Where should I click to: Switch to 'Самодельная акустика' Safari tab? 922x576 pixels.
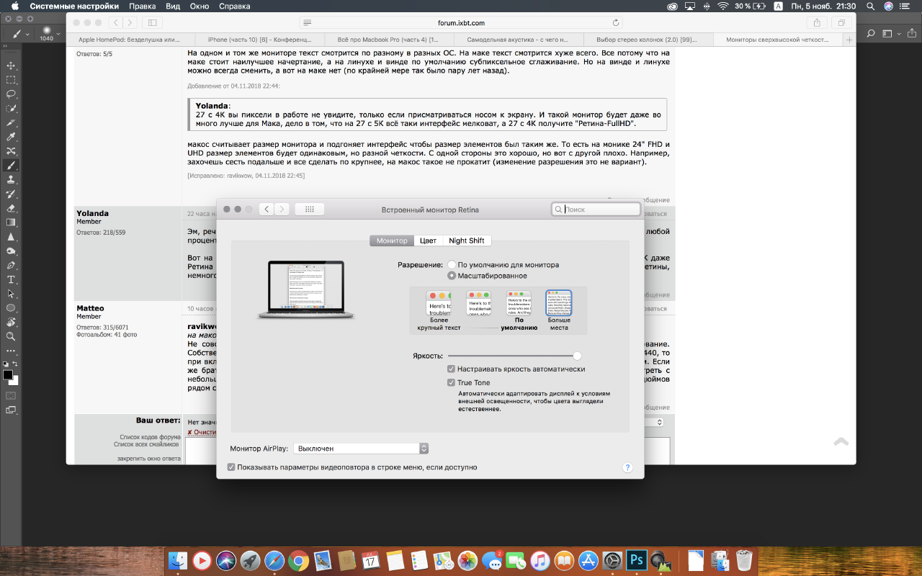pos(518,40)
